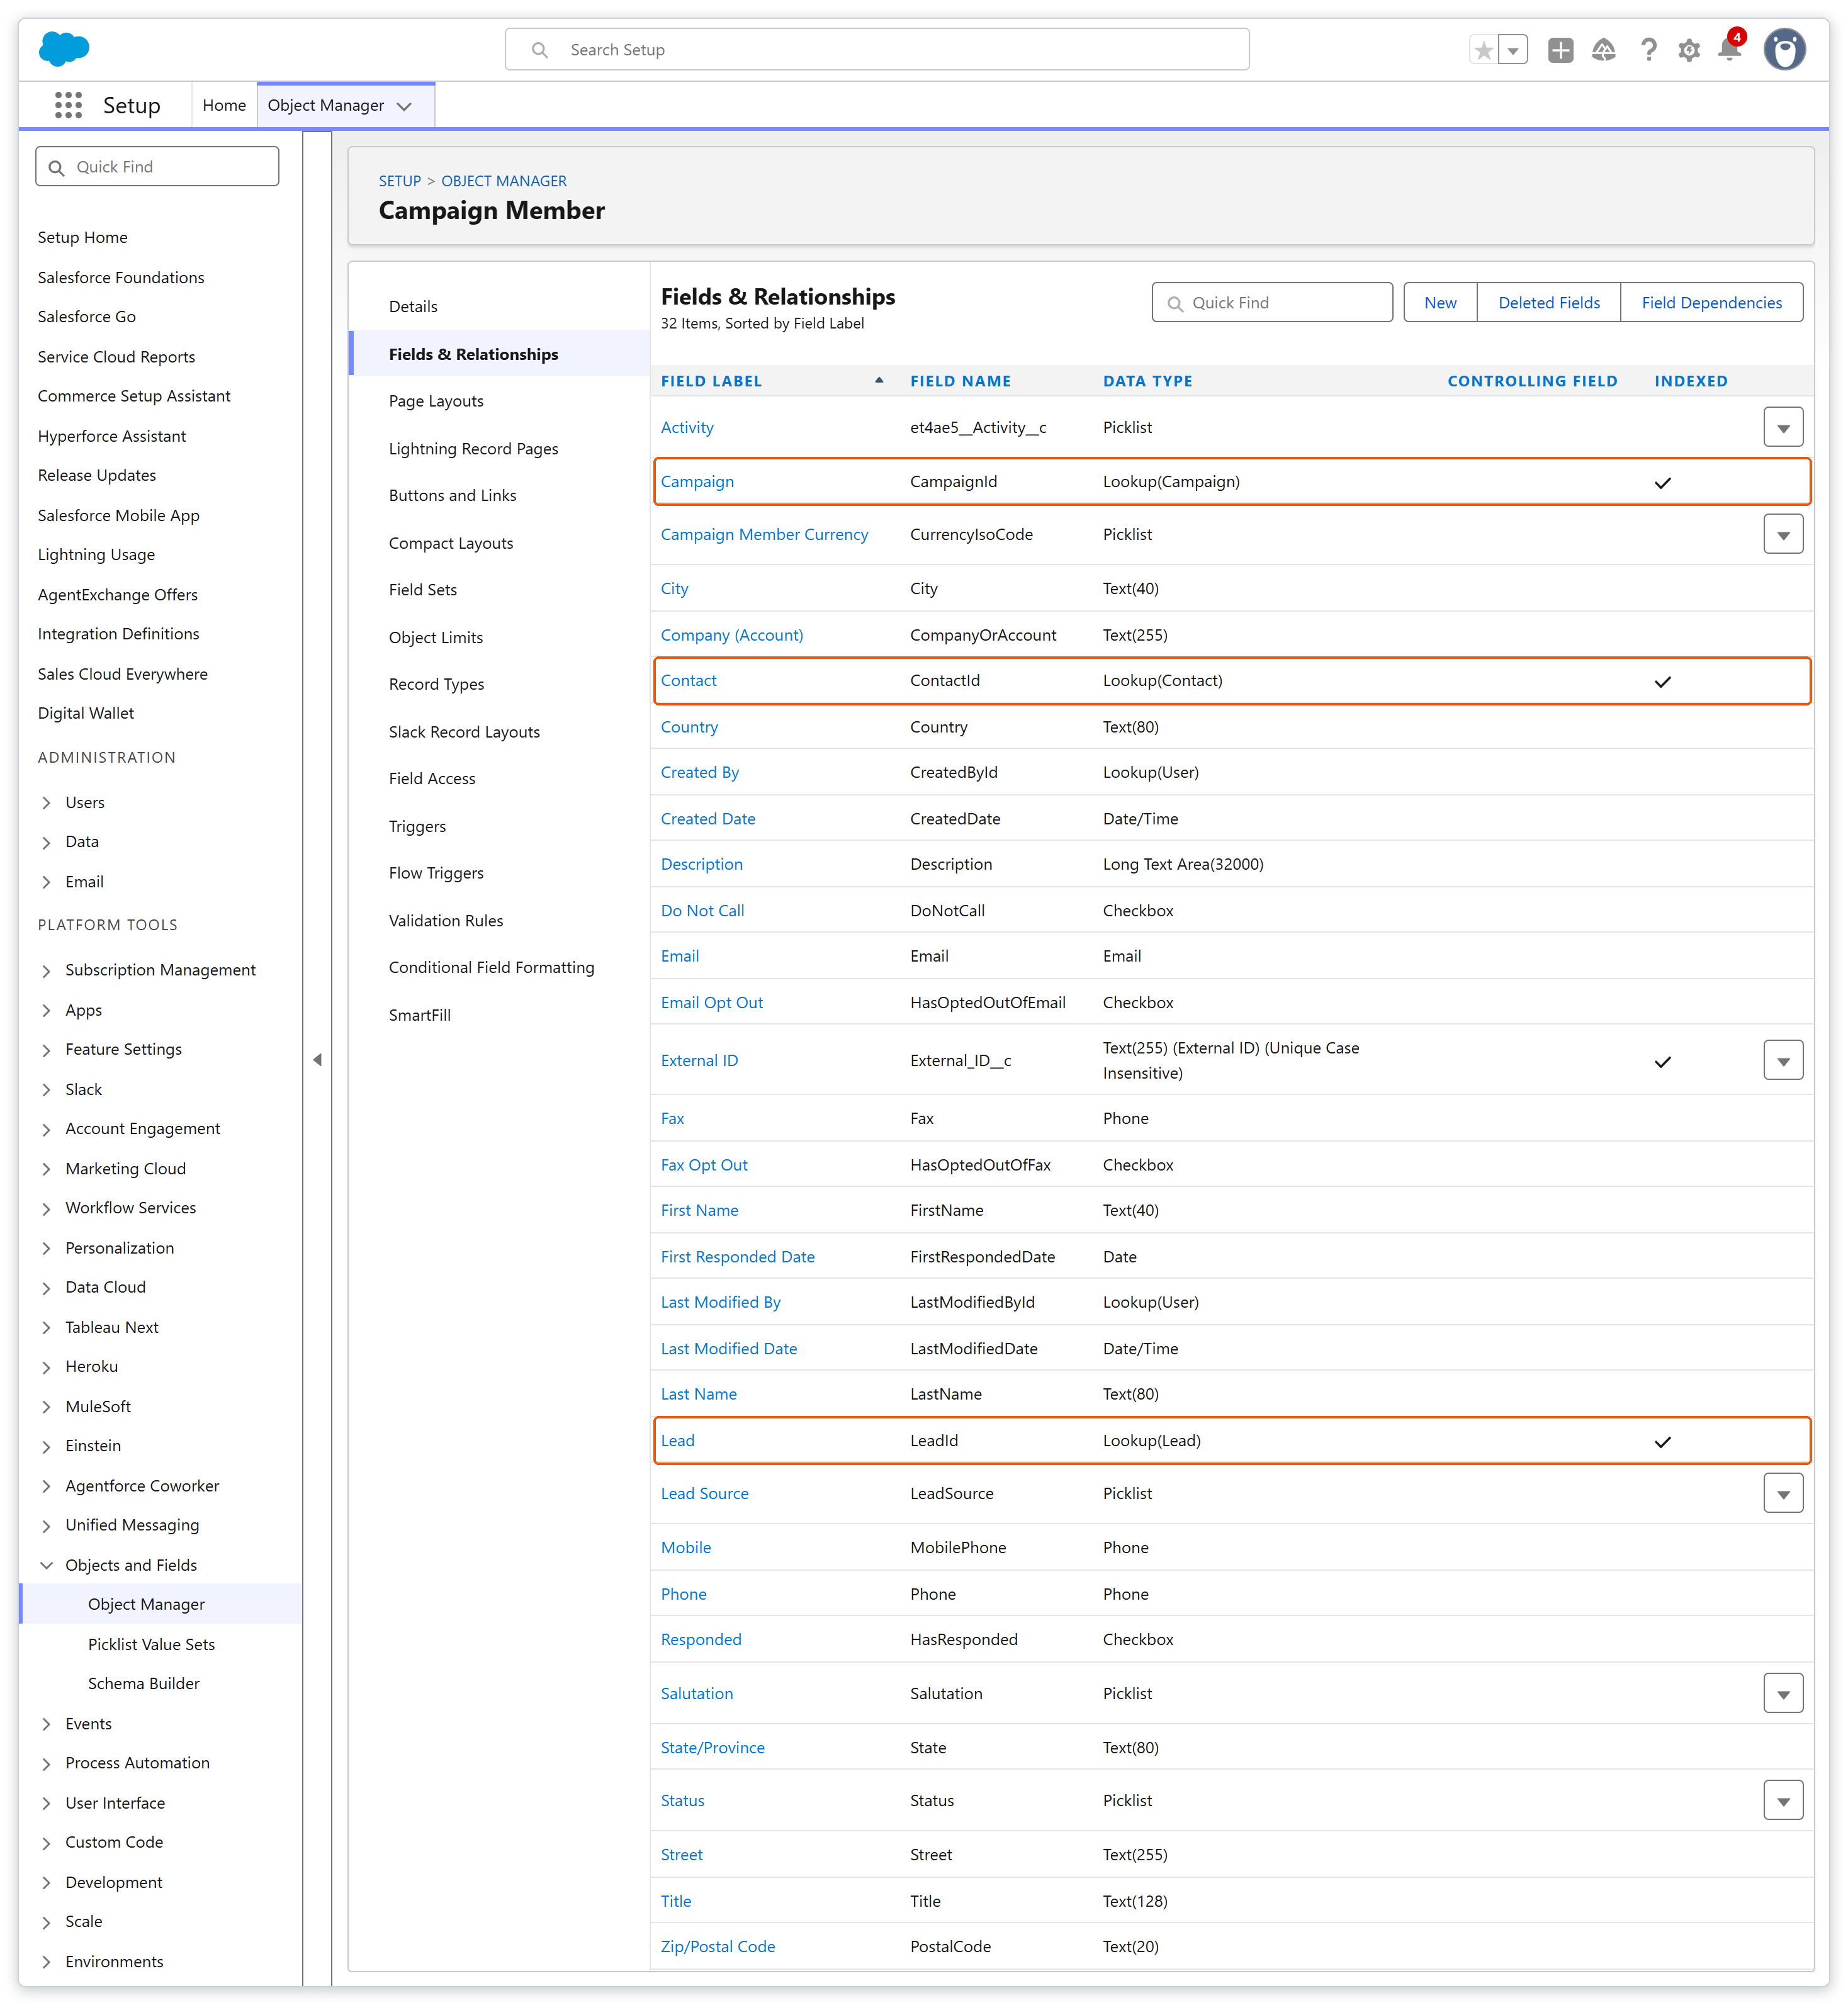
Task: Click the Salesforce cloud logo
Action: click(x=64, y=48)
